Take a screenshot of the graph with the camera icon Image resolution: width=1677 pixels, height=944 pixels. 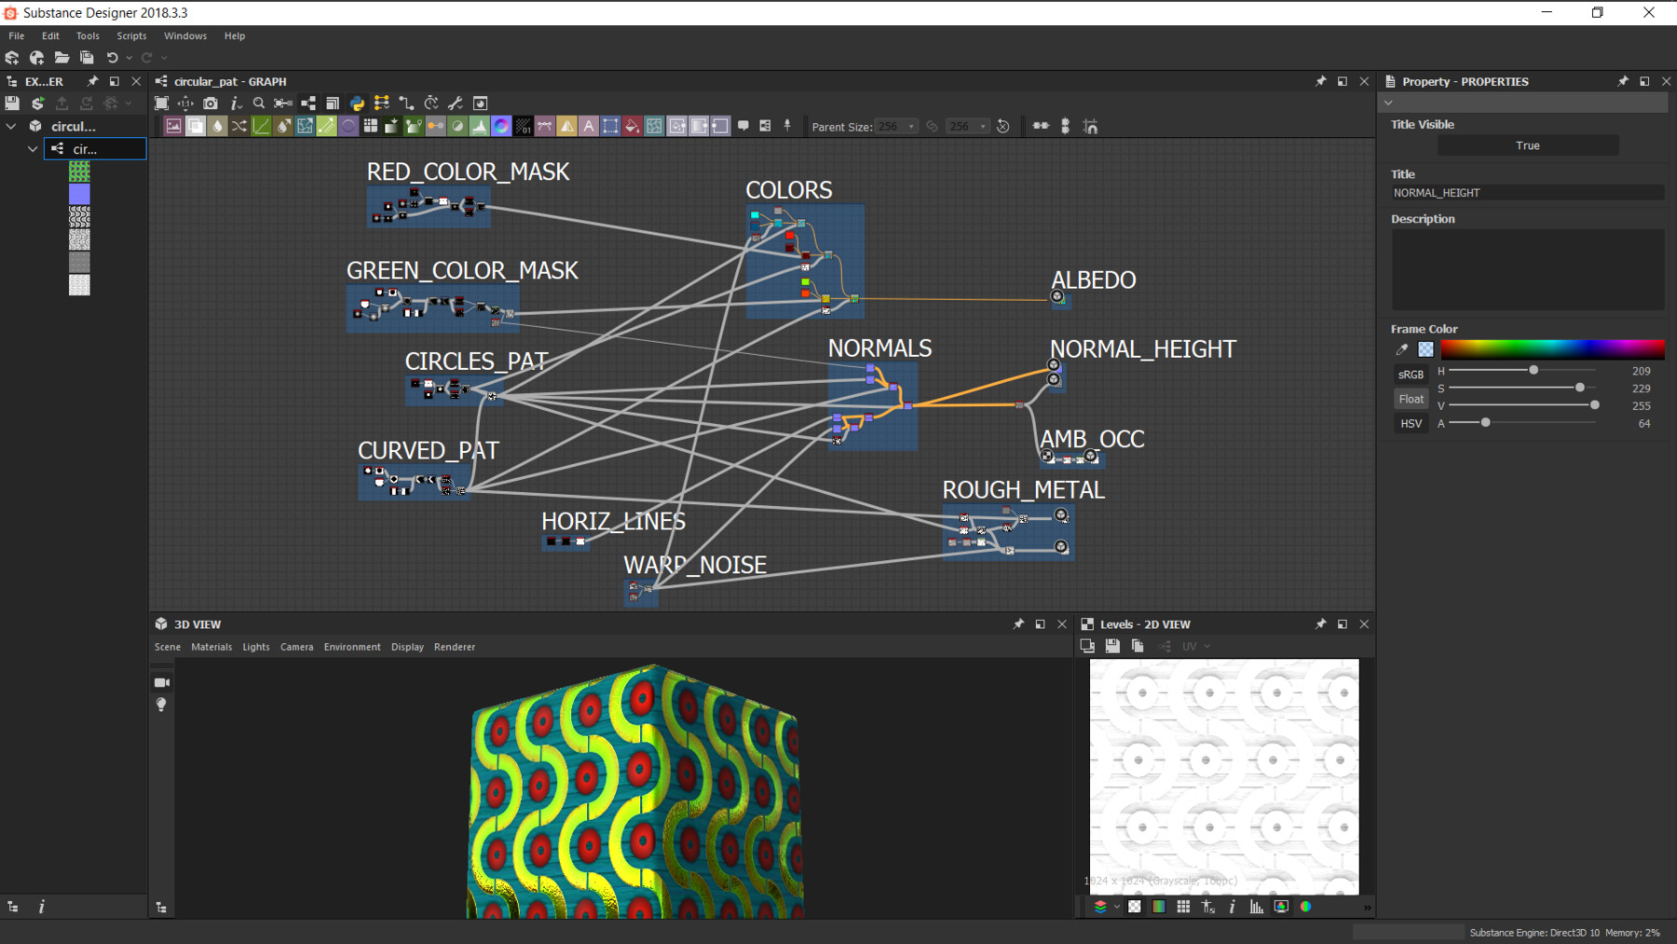pyautogui.click(x=211, y=103)
